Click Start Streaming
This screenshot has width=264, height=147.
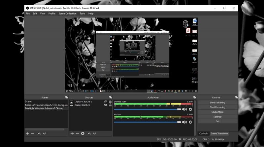click(x=217, y=102)
